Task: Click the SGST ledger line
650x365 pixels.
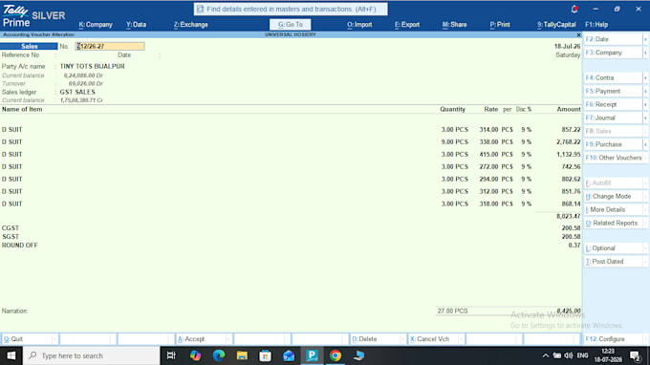Action: [291, 237]
